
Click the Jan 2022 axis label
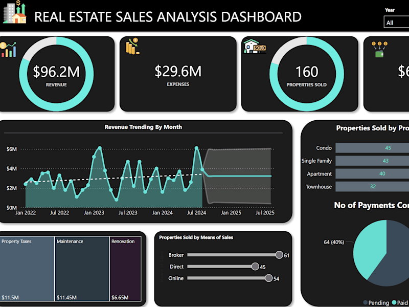(25, 213)
